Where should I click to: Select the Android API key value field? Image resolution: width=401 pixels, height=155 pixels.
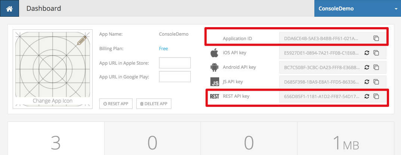tap(333, 67)
